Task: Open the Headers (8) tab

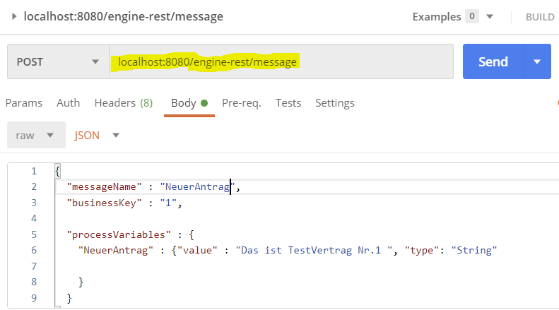Action: (124, 103)
